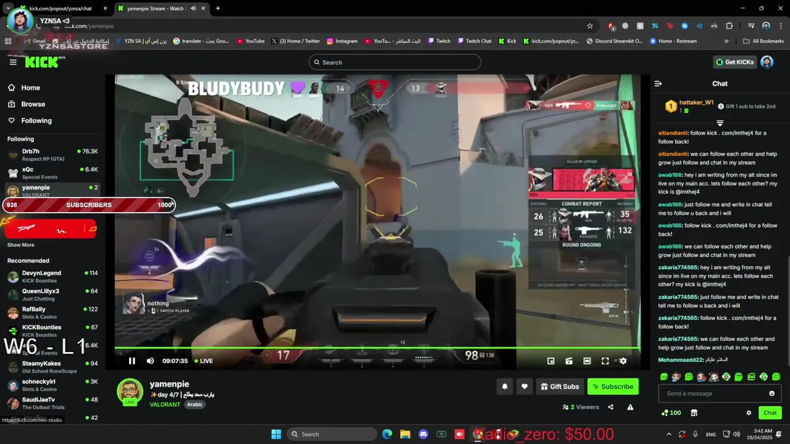Open the All Bookmarks folder
Image resolution: width=790 pixels, height=444 pixels.
click(763, 41)
